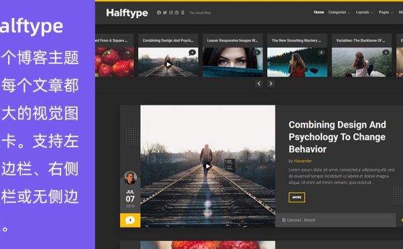Image resolution: width=403 pixels, height=249 pixels.
Task: Open the Facebook social icon in header
Action: pos(159,13)
